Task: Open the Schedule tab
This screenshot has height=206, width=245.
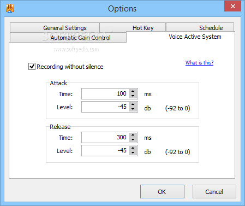Action: click(200, 28)
